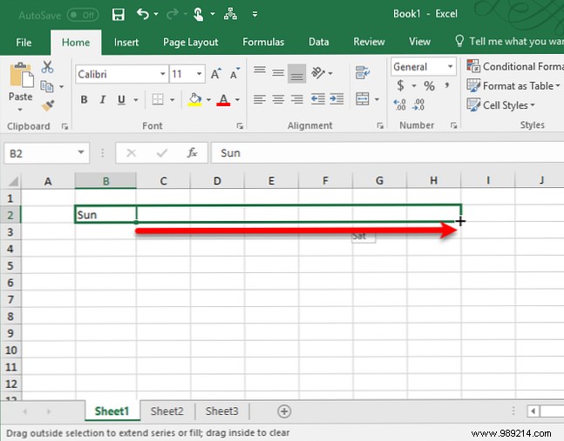Insert function with fx icon
Image resolution: width=564 pixels, height=441 pixels.
point(192,153)
